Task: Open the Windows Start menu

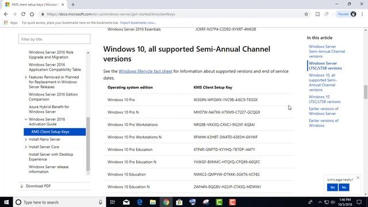Action: (6, 202)
